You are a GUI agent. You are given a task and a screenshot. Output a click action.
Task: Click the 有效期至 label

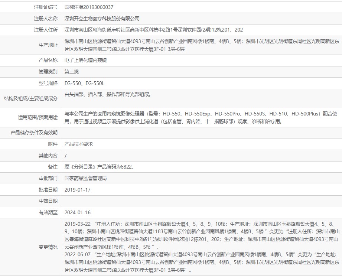point(48,212)
